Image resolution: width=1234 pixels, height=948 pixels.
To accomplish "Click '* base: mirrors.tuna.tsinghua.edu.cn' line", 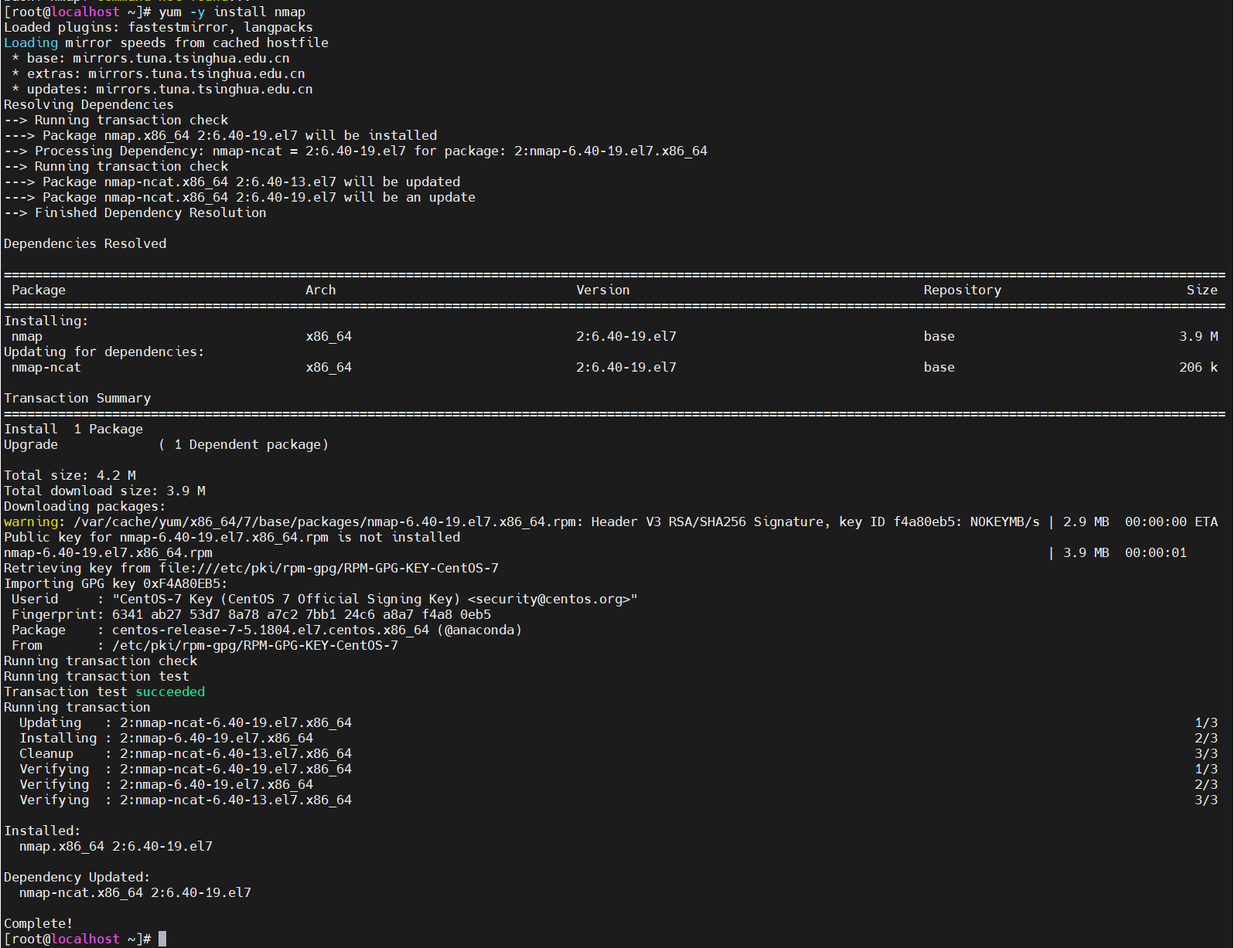I will pos(151,58).
